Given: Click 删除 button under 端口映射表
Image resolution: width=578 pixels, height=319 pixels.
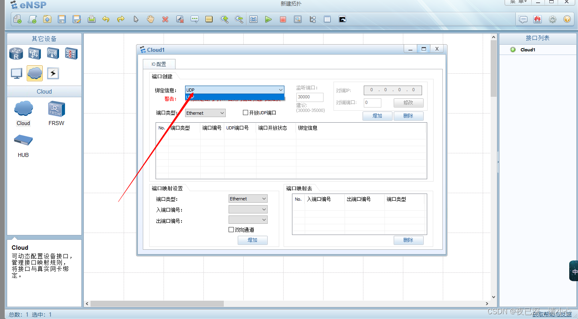Looking at the screenshot, I should (x=408, y=240).
